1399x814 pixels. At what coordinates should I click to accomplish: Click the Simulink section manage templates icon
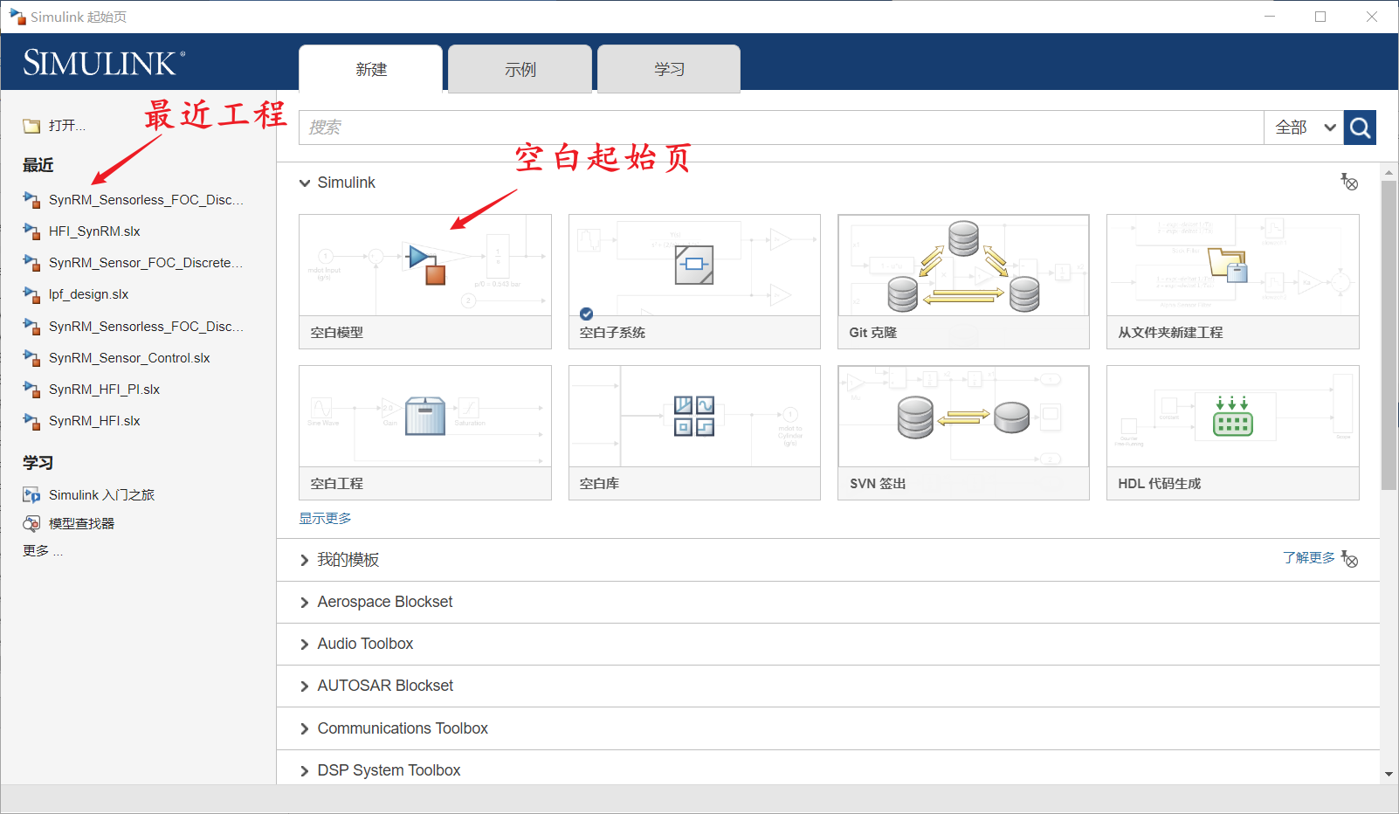[1349, 182]
